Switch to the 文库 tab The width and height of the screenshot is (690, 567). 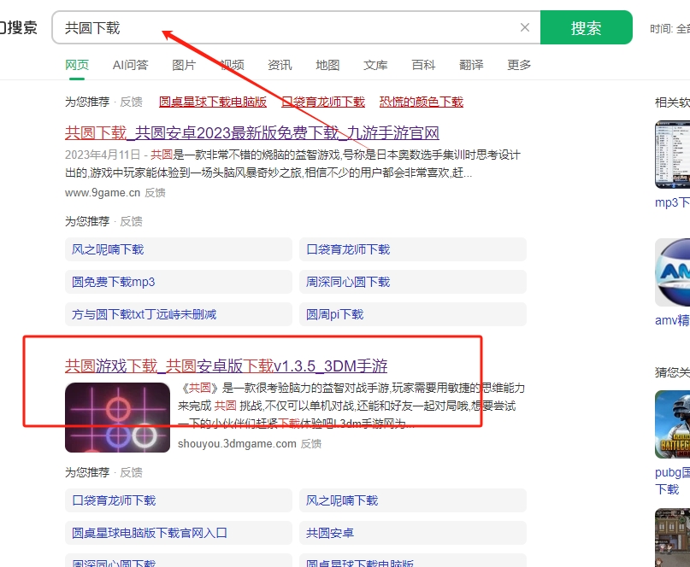pos(376,65)
